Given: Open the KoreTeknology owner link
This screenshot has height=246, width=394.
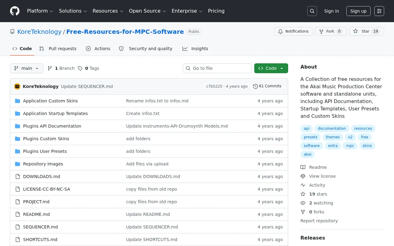Looking at the screenshot, I should [x=39, y=32].
